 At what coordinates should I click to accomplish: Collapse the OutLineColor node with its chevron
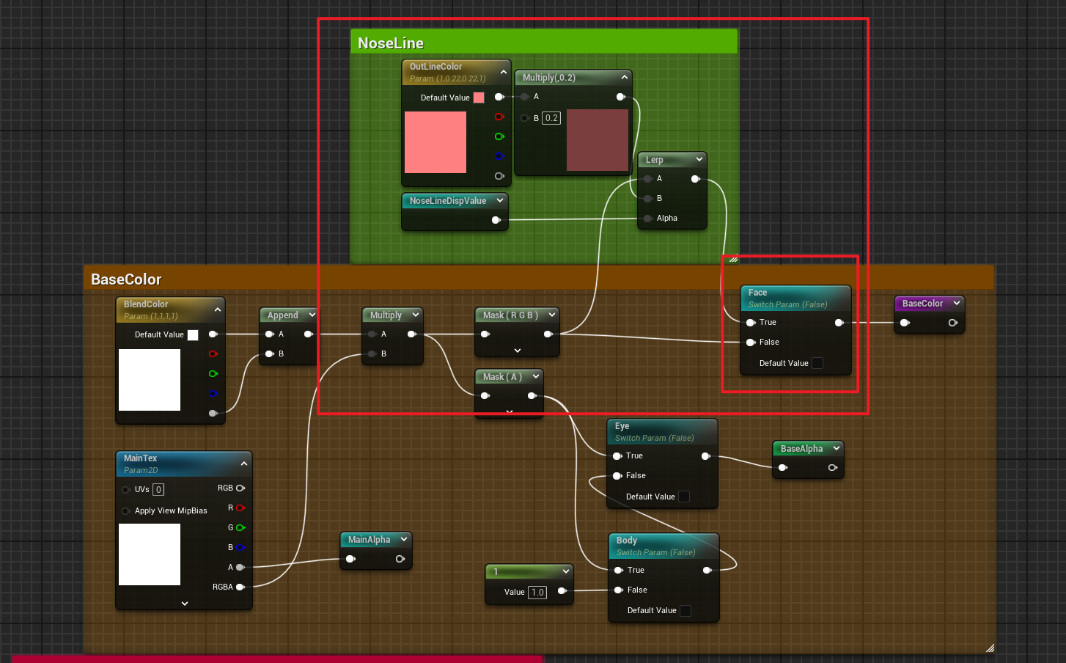[x=504, y=72]
